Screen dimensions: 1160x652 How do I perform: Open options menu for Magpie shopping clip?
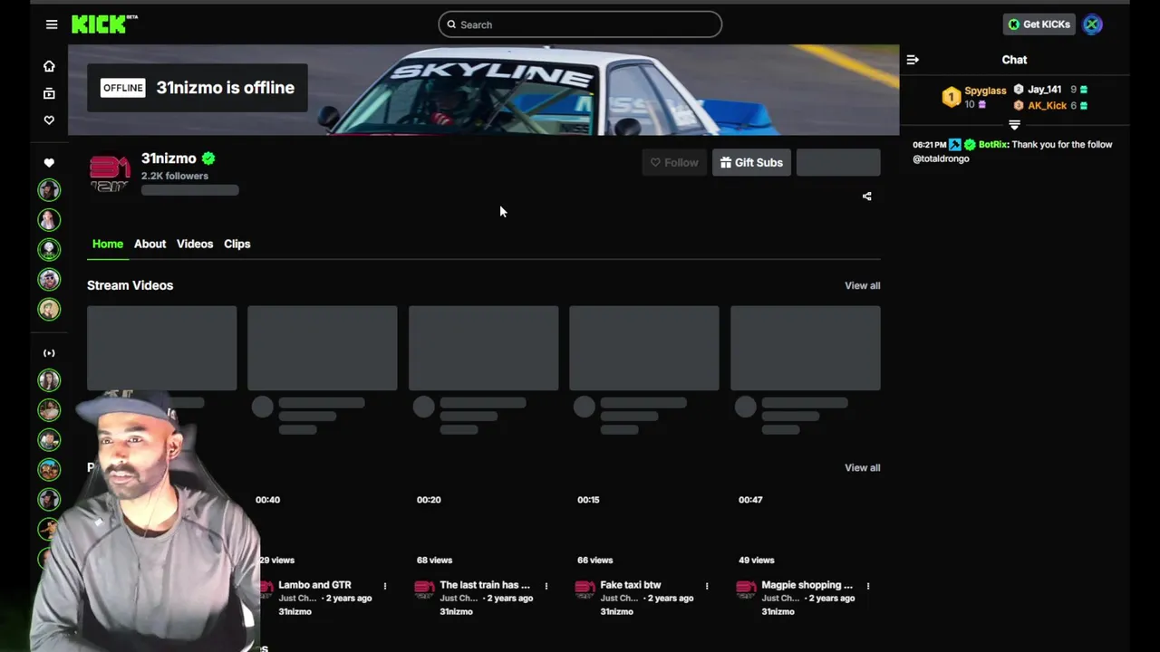coord(867,586)
